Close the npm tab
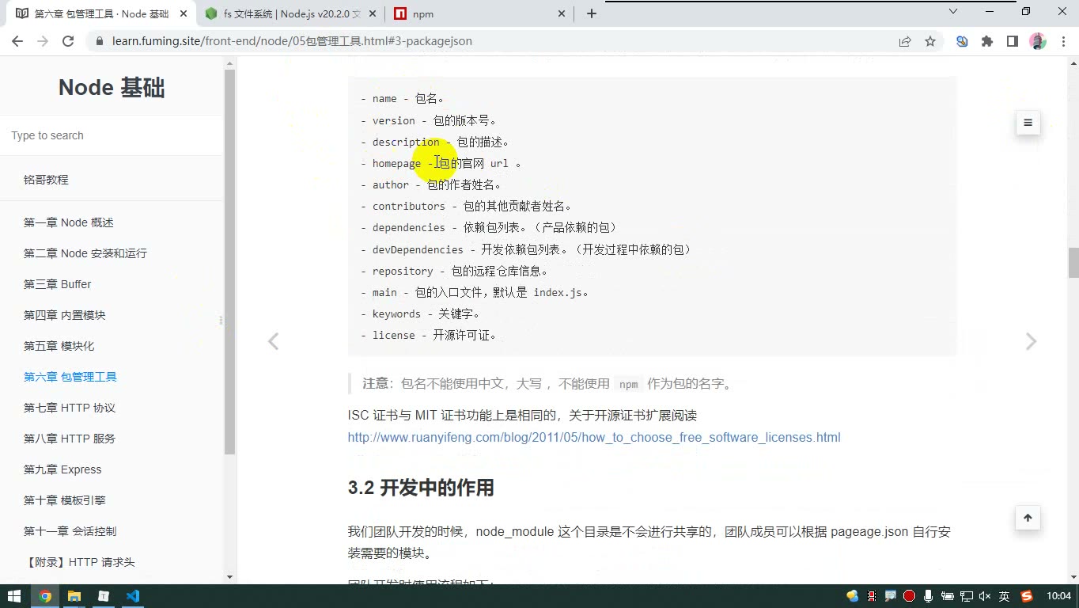This screenshot has height=608, width=1079. 562,13
